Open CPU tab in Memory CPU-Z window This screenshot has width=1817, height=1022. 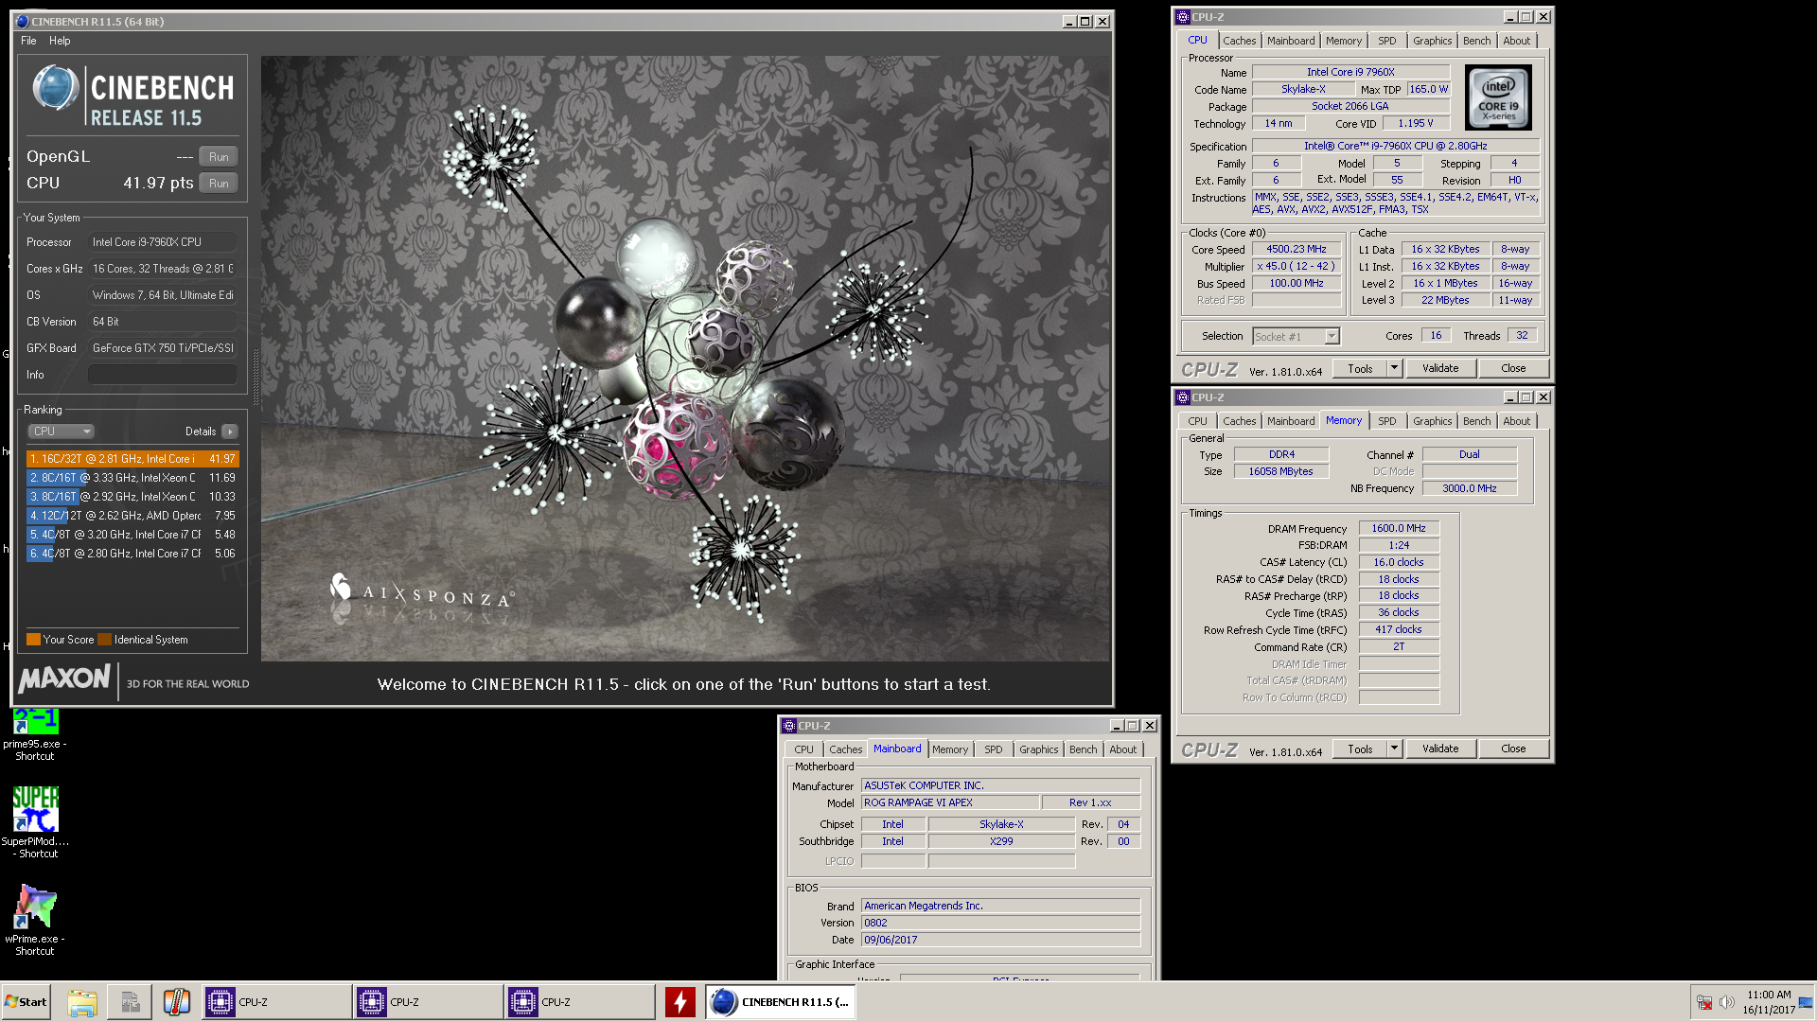click(x=1197, y=421)
